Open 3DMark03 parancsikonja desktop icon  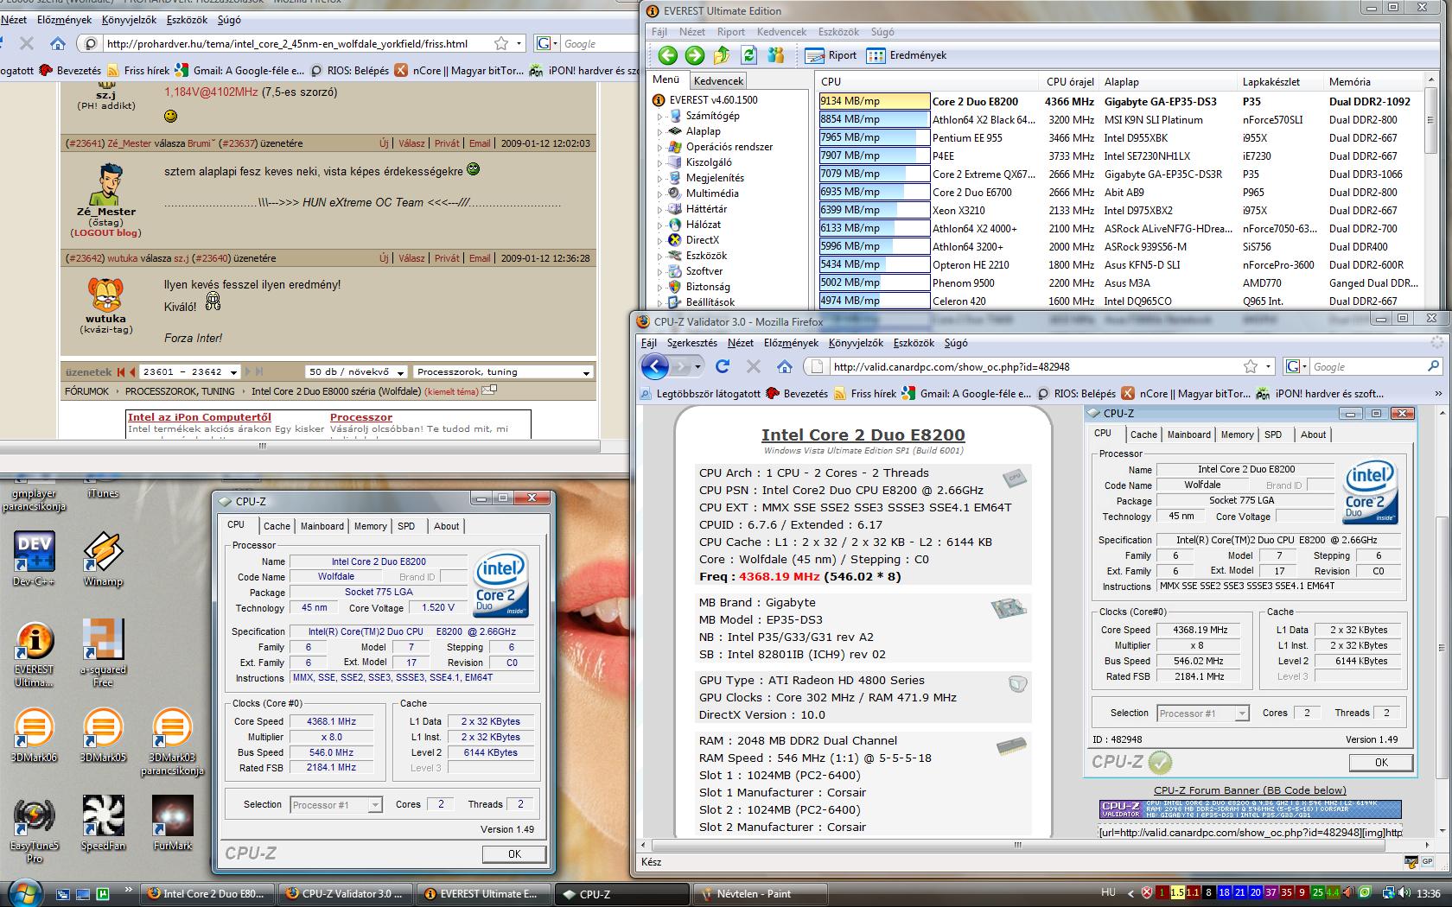172,743
